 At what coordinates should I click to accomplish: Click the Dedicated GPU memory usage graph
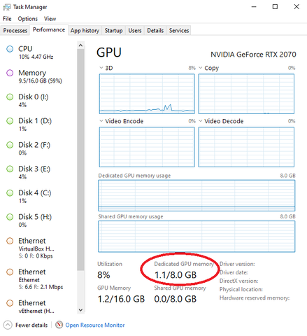[x=197, y=195]
